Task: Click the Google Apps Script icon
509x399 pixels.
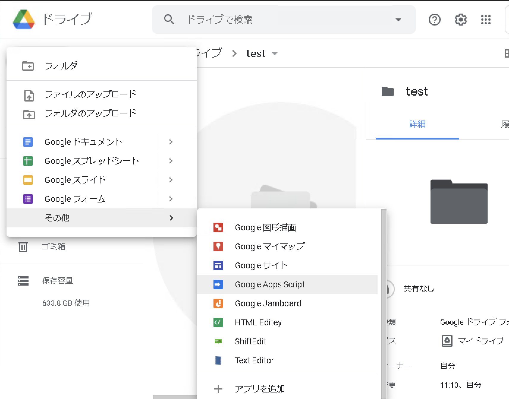Action: point(218,284)
